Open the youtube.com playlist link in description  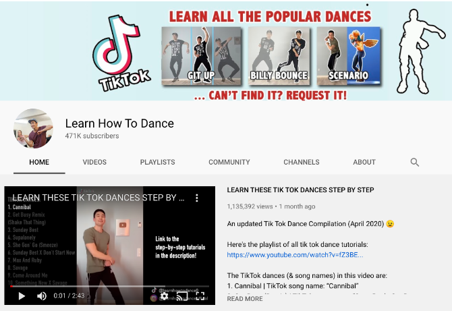295,255
